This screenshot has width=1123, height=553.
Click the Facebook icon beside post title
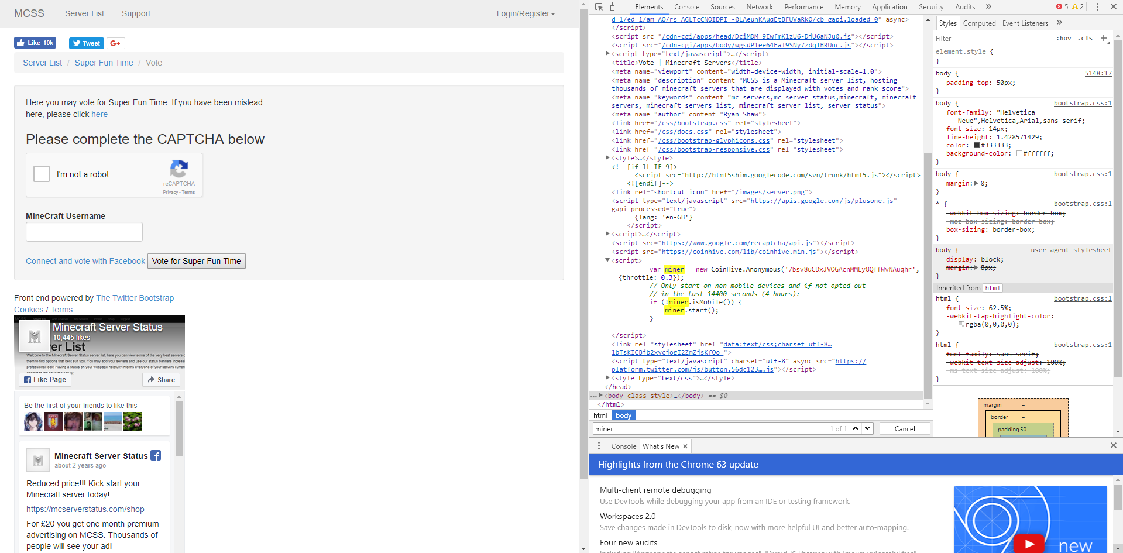[156, 455]
